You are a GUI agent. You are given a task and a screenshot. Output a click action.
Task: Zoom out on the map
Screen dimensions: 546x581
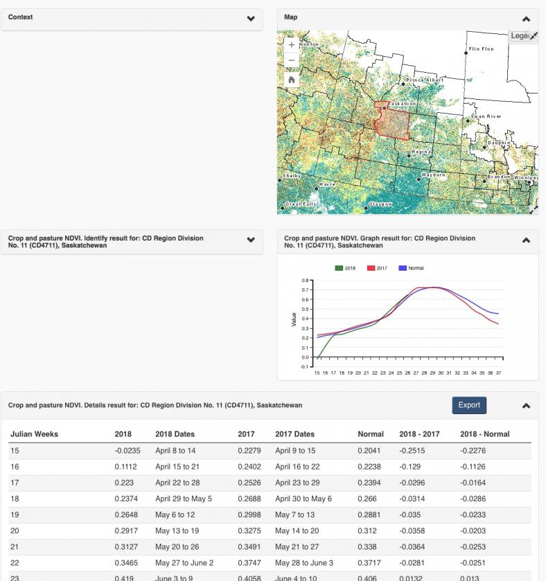(x=291, y=61)
